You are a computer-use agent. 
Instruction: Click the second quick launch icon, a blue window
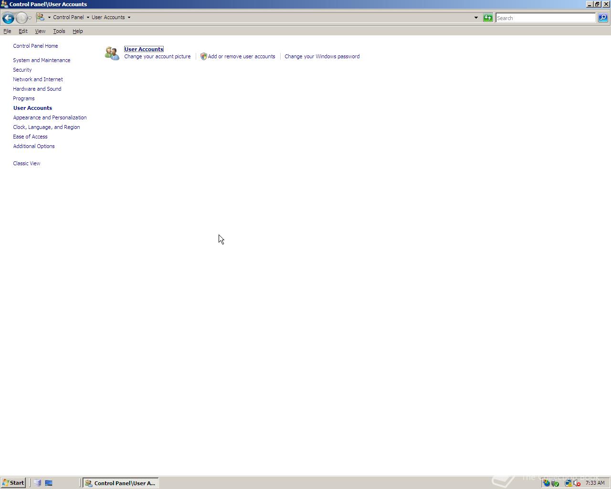(x=49, y=483)
